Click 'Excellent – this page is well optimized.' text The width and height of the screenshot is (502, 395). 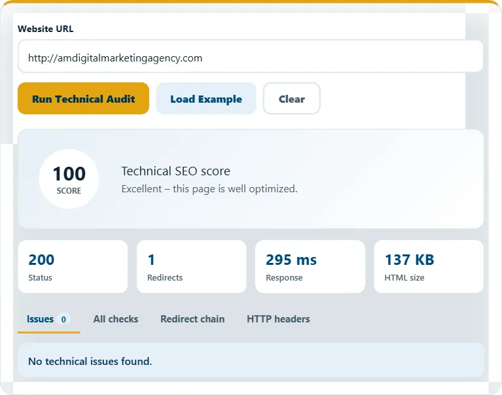pos(209,189)
